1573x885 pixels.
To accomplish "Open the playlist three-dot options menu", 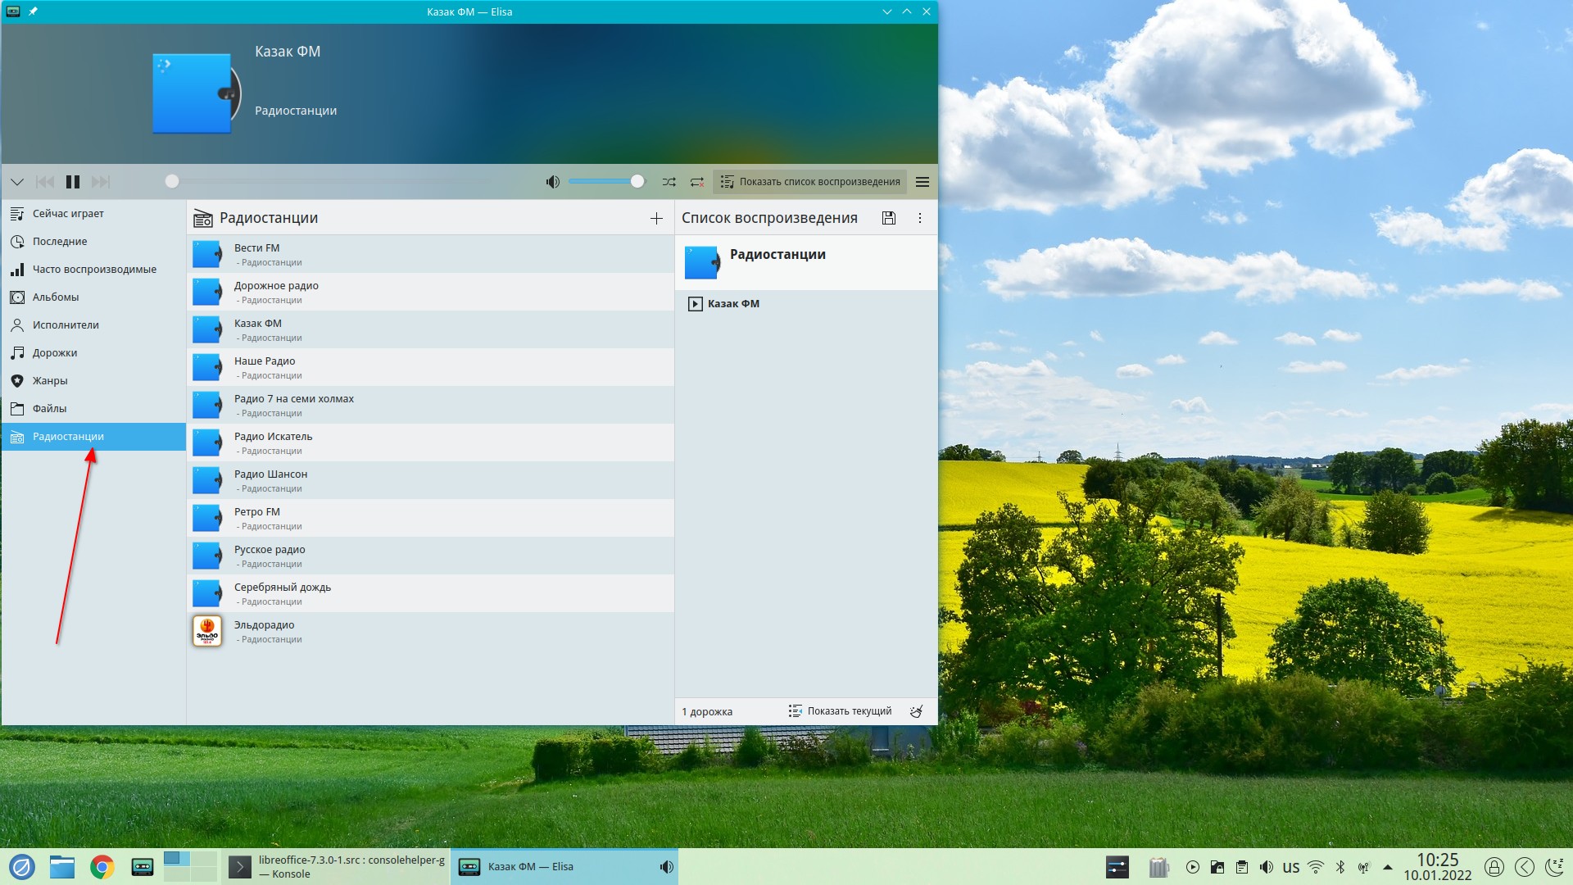I will pyautogui.click(x=920, y=218).
